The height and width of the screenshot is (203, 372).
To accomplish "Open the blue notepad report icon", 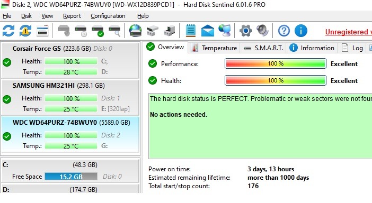I will coord(191,31).
